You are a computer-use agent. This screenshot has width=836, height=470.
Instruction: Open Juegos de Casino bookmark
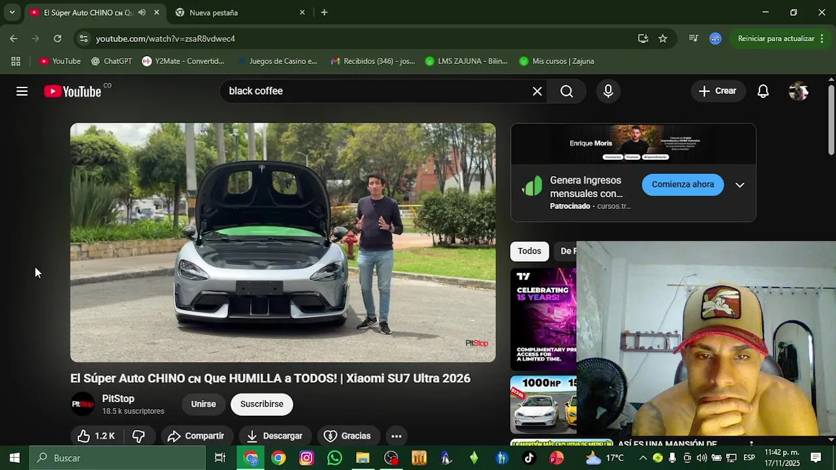(x=277, y=61)
